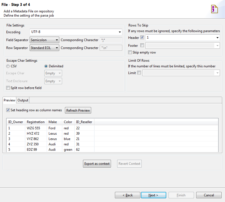The image size is (225, 202).
Task: Go to previous step with Back
Action: click(128, 195)
